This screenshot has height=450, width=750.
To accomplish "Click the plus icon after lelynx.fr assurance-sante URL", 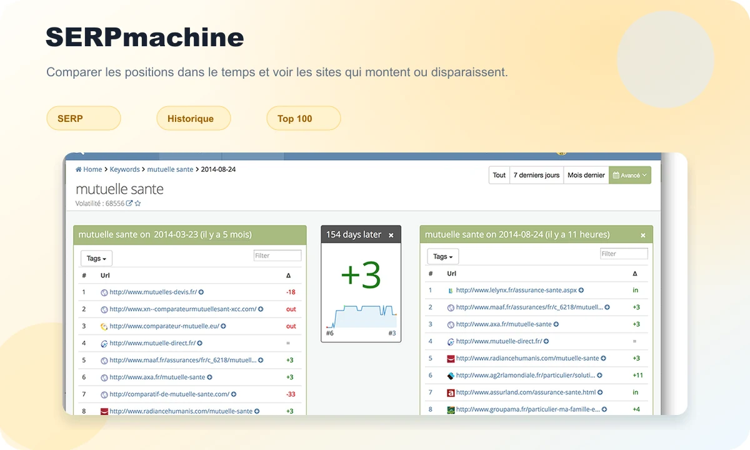I will point(581,290).
